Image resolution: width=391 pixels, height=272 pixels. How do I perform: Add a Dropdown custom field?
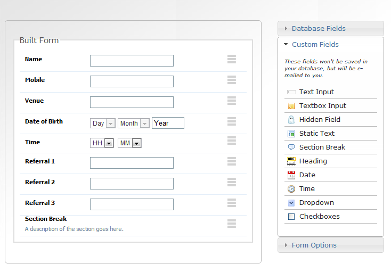click(x=331, y=203)
